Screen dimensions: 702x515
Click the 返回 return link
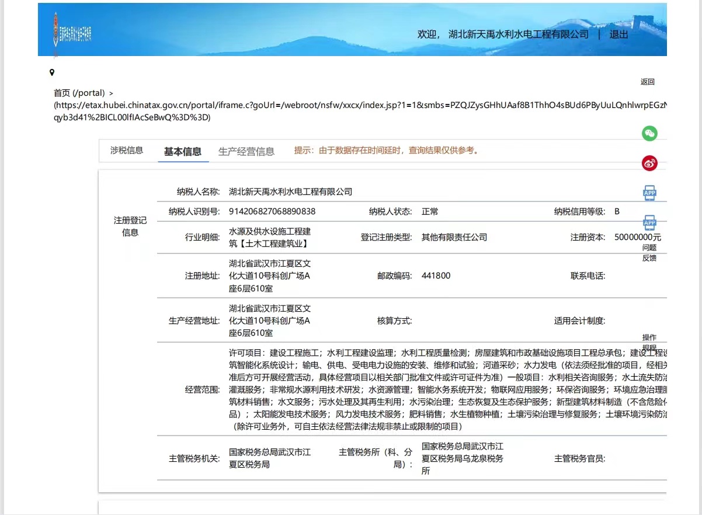click(x=648, y=82)
